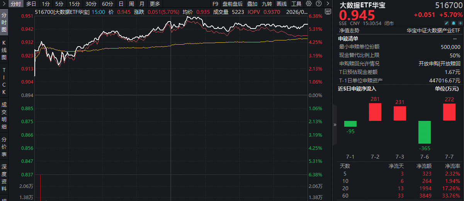The height and width of the screenshot is (201, 464).
Task: Click the 1.67元 cash difference value
Action: click(452, 72)
